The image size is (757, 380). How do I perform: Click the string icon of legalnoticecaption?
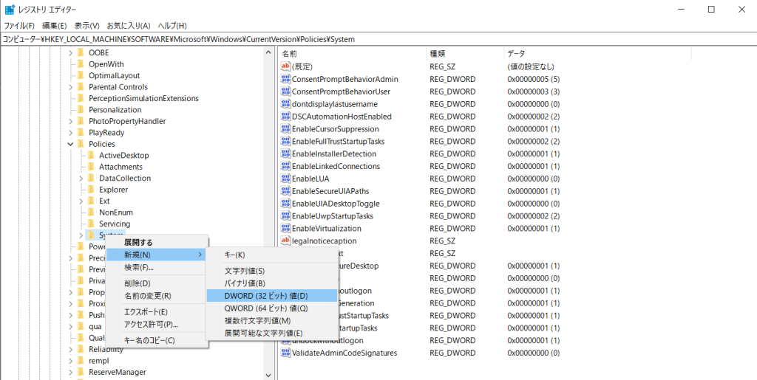[x=286, y=241]
